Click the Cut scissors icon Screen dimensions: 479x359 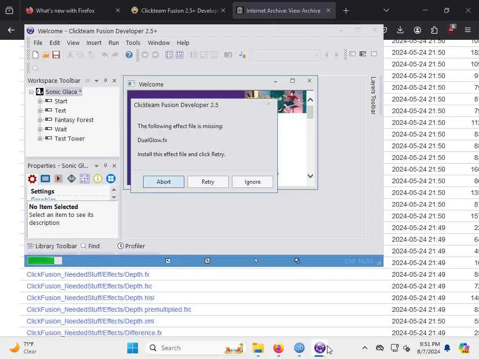[x=70, y=55]
